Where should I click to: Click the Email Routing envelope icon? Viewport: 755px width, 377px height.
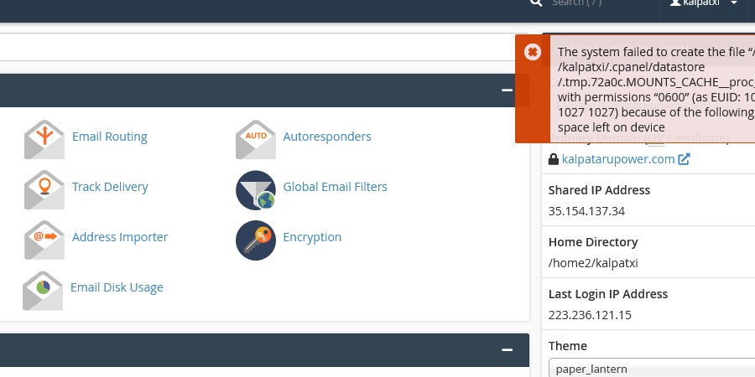[44, 138]
